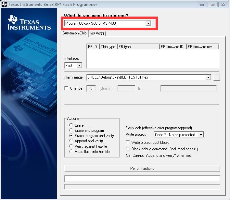The width and height of the screenshot is (230, 200).
Task: Click the Chip type column header
Action: [x=109, y=47]
